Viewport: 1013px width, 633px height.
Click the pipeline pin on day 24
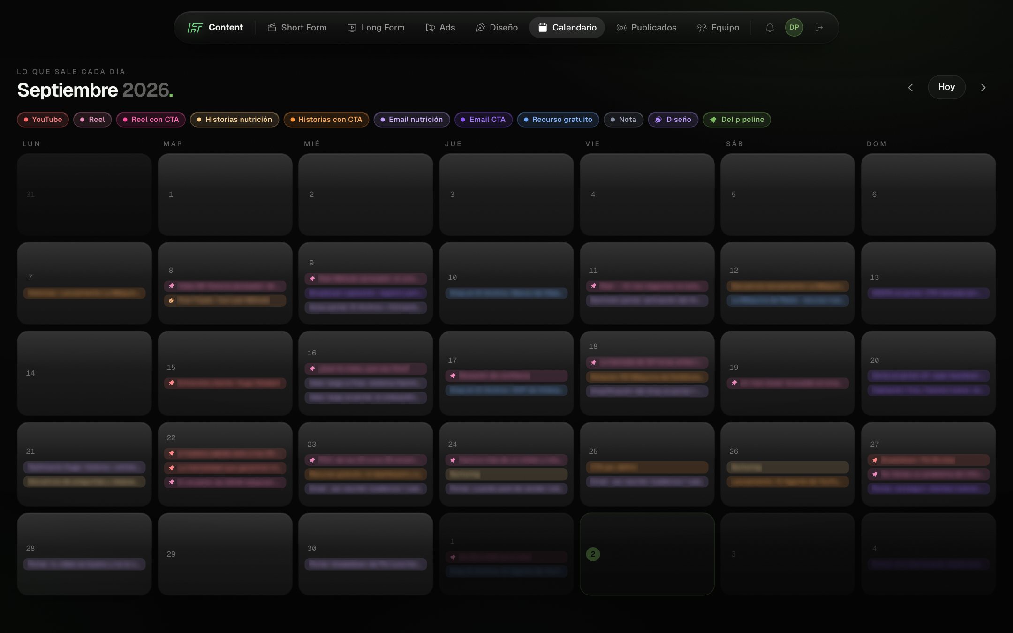point(453,460)
